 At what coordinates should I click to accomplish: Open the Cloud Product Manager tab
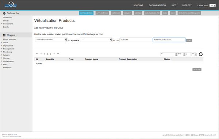click(x=189, y=13)
